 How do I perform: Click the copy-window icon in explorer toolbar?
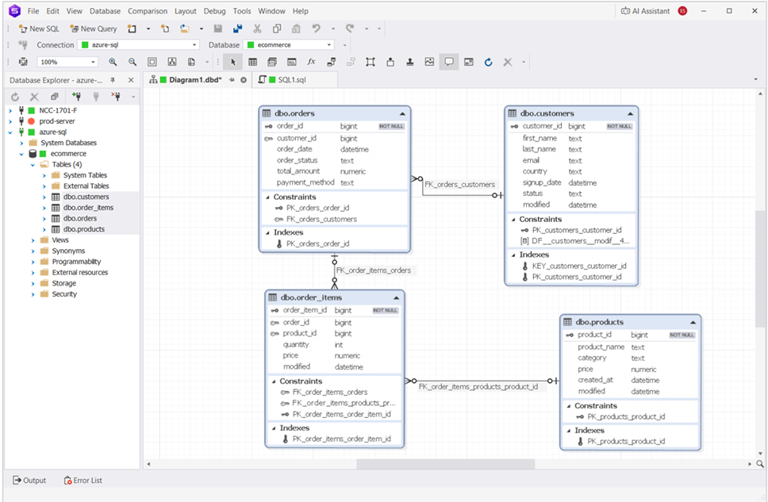pos(55,97)
